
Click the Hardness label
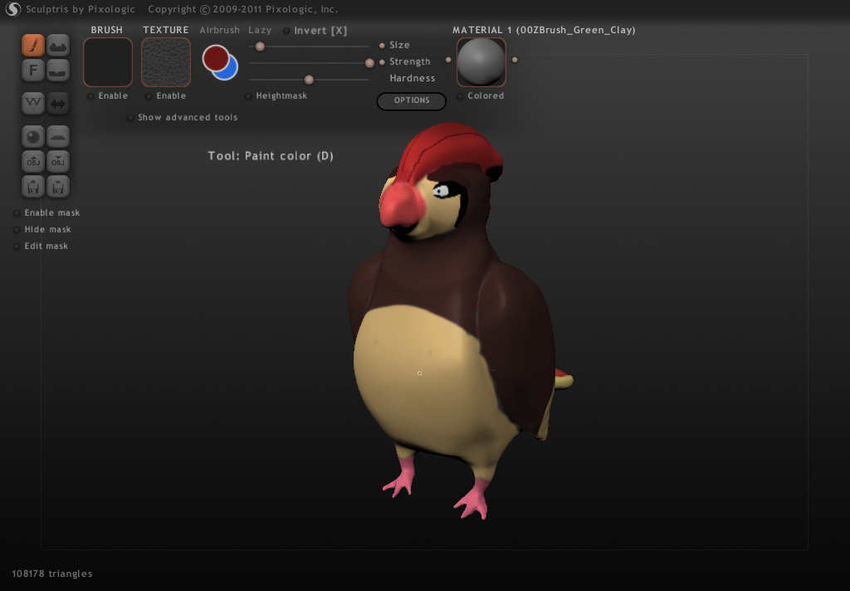pyautogui.click(x=412, y=79)
